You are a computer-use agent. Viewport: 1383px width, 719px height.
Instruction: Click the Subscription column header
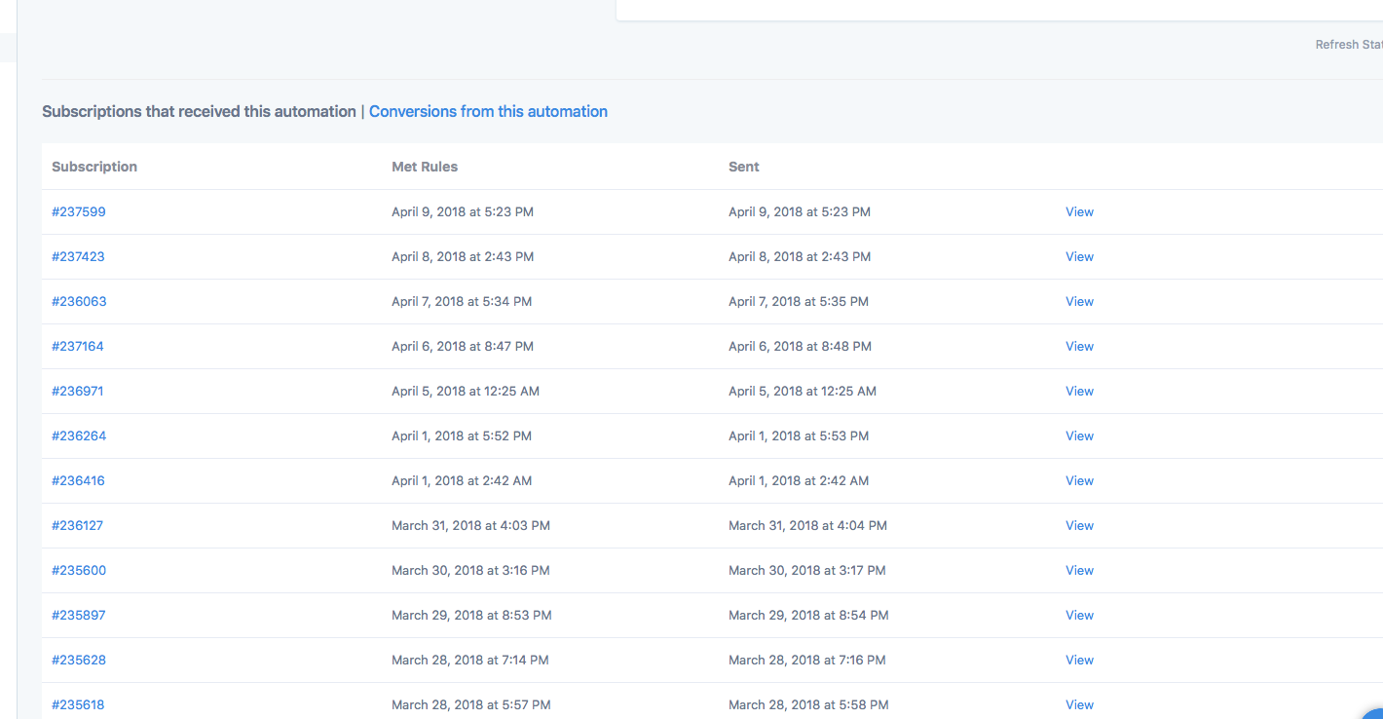pyautogui.click(x=94, y=167)
